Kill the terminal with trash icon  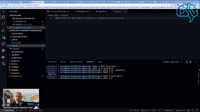(x=190, y=62)
